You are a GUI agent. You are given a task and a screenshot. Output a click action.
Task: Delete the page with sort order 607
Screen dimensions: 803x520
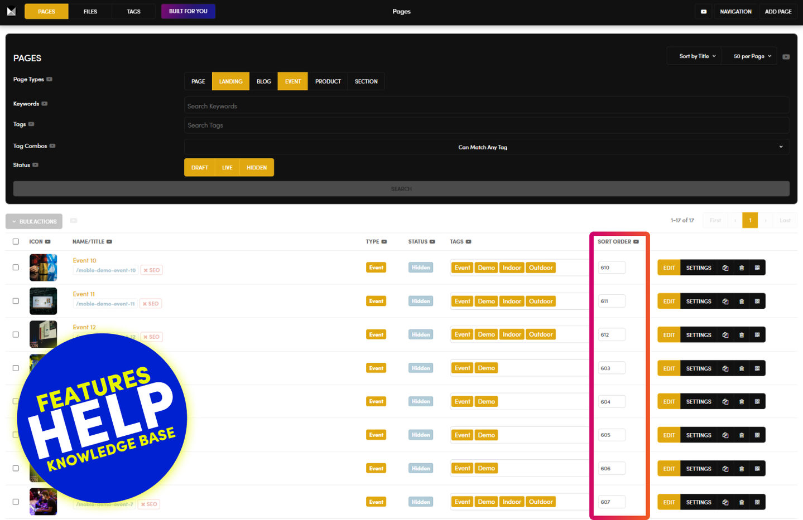click(x=741, y=502)
